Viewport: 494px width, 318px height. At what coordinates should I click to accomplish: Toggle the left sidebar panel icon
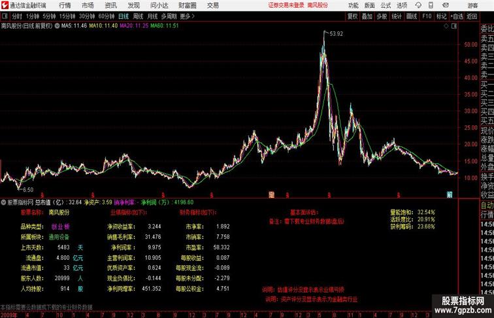coord(5,16)
